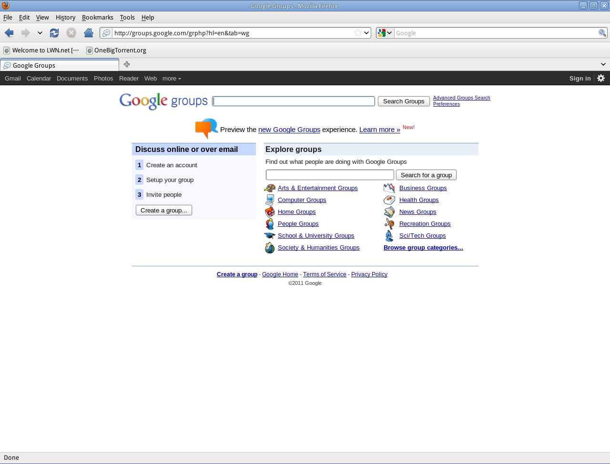Focus the Explore groups search field
This screenshot has height=464, width=610.
pos(330,175)
